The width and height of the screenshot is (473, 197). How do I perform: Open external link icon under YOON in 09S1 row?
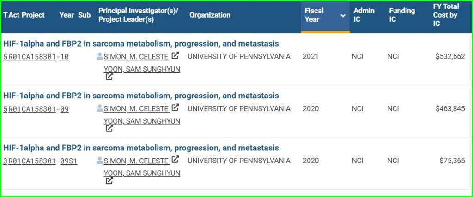[x=109, y=181]
